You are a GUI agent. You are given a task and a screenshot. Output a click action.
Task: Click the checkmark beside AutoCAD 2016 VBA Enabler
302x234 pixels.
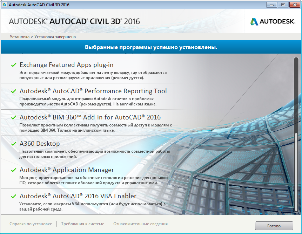pyautogui.click(x=14, y=196)
